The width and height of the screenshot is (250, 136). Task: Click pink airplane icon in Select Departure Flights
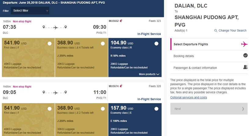(244, 44)
